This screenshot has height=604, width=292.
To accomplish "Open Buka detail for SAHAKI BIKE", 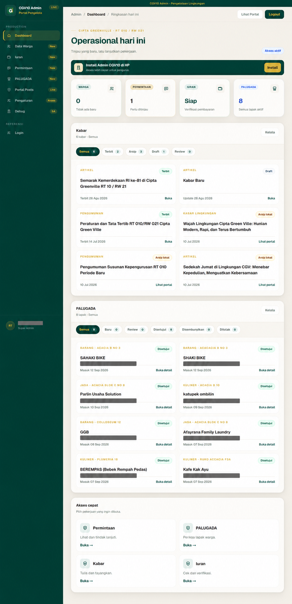I will pyautogui.click(x=164, y=370).
